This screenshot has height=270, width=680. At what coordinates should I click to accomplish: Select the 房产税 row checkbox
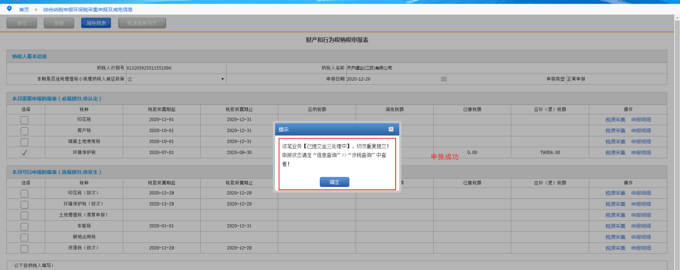[x=25, y=131]
